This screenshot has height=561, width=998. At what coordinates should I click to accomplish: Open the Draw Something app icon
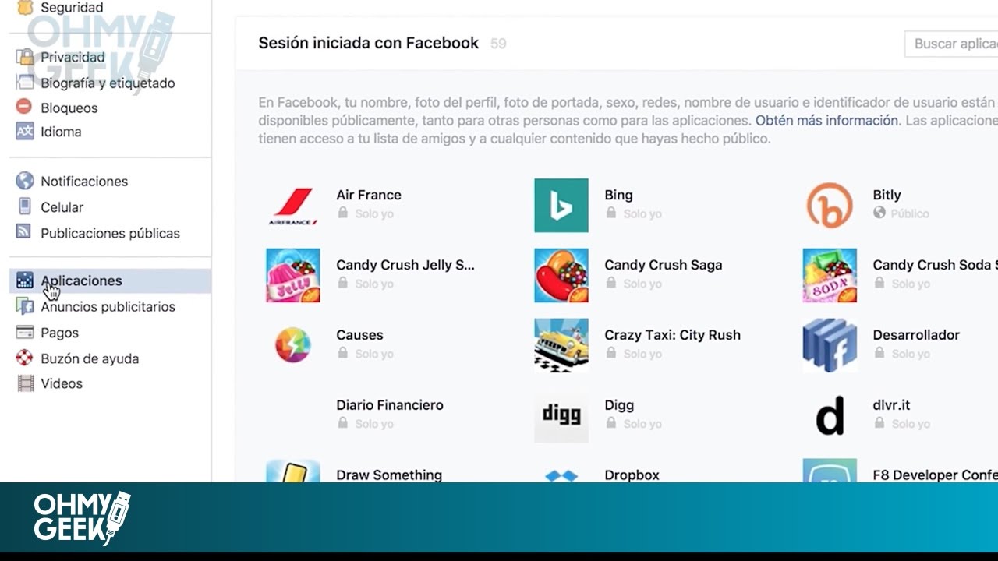point(293,471)
